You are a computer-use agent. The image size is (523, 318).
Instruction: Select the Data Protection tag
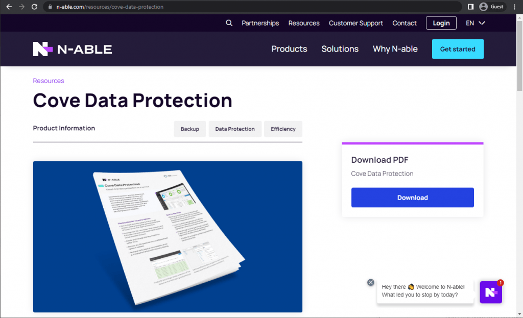tap(235, 129)
